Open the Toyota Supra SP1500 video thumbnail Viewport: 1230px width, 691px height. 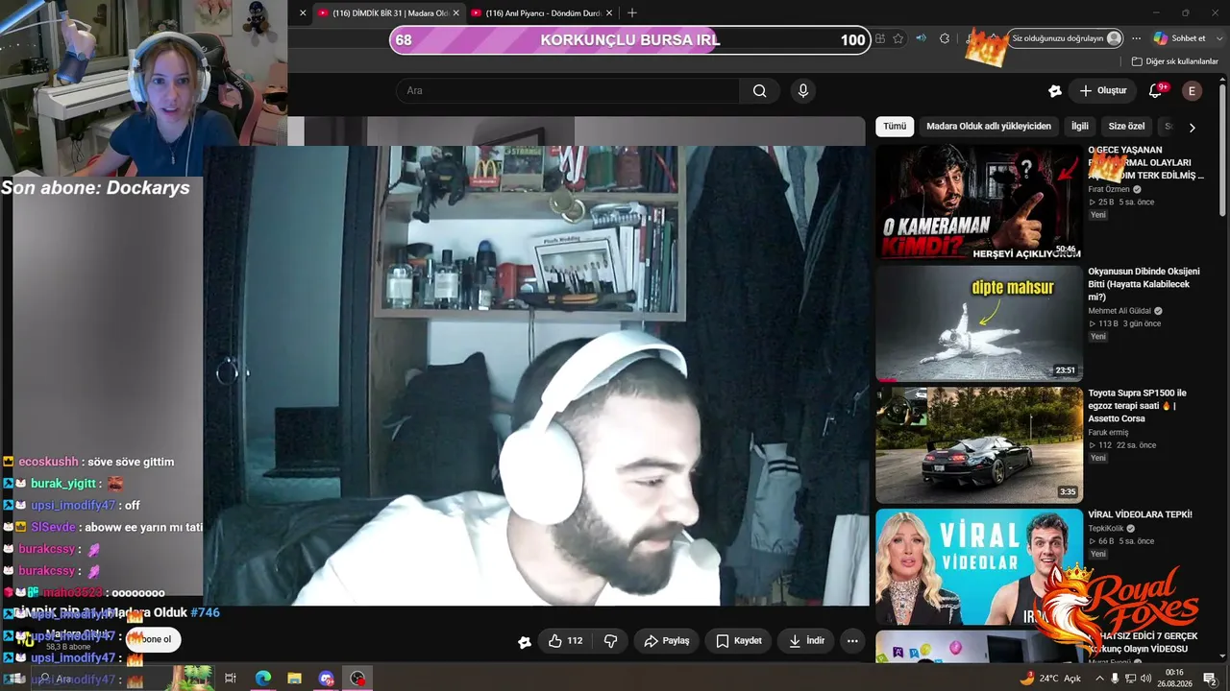click(x=978, y=444)
